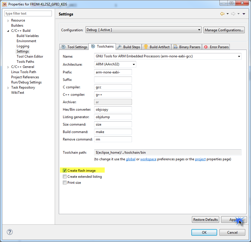251x242 pixels.
Task: Click the Listing generator field
Action: pos(113,117)
